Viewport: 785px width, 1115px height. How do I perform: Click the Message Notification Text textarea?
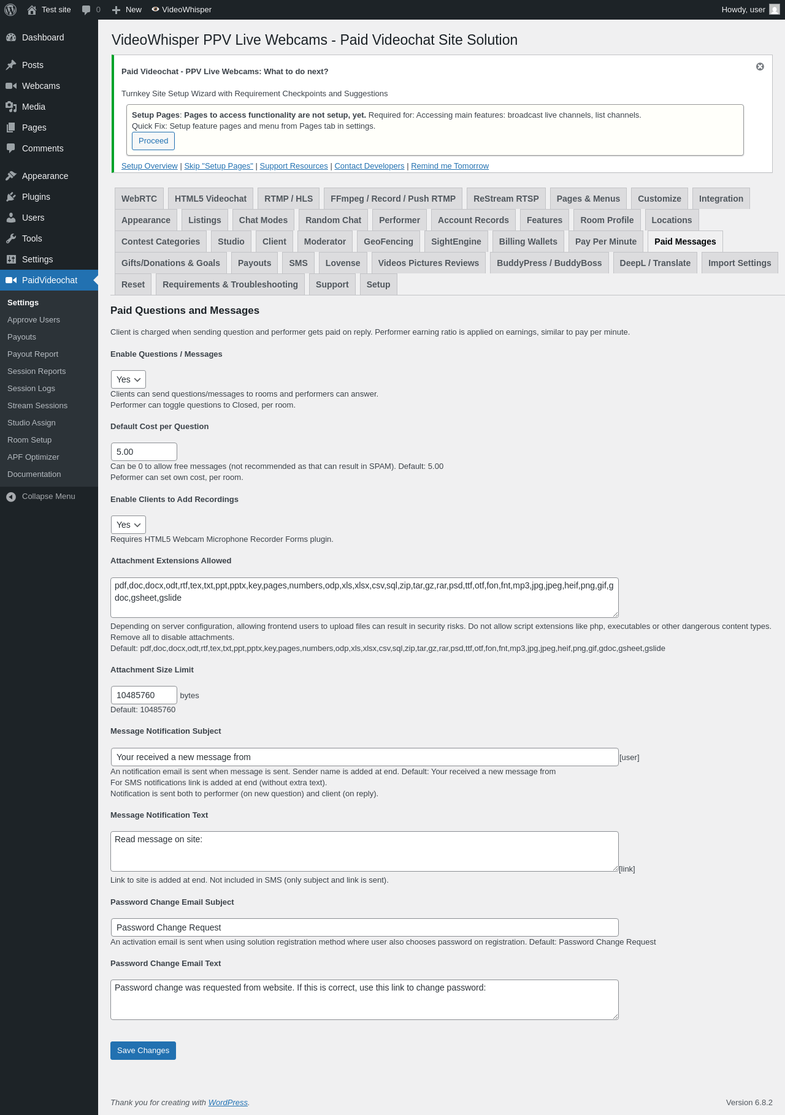[x=364, y=851]
